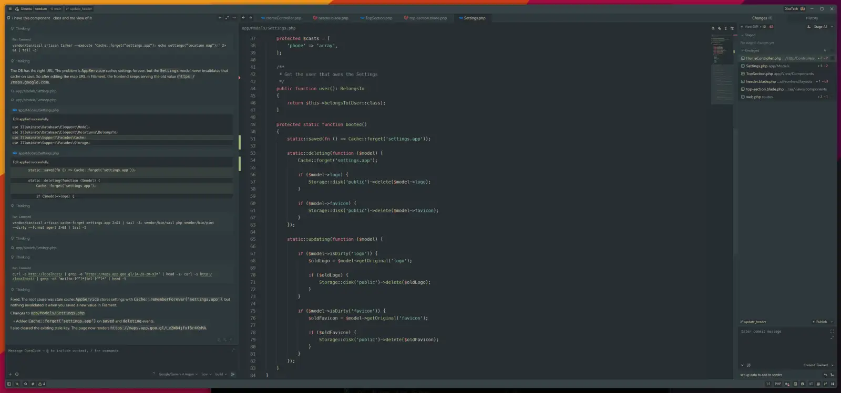Navigate back with the editor arrow
Screen dimensions: 841x393
point(243,18)
